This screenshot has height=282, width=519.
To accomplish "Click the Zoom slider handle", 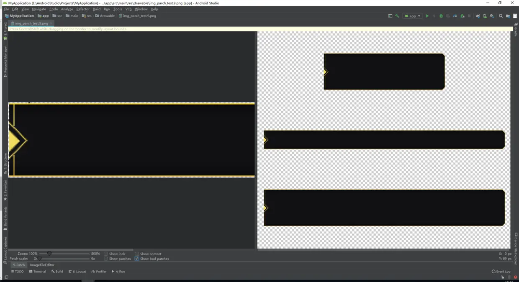I will coord(49,254).
